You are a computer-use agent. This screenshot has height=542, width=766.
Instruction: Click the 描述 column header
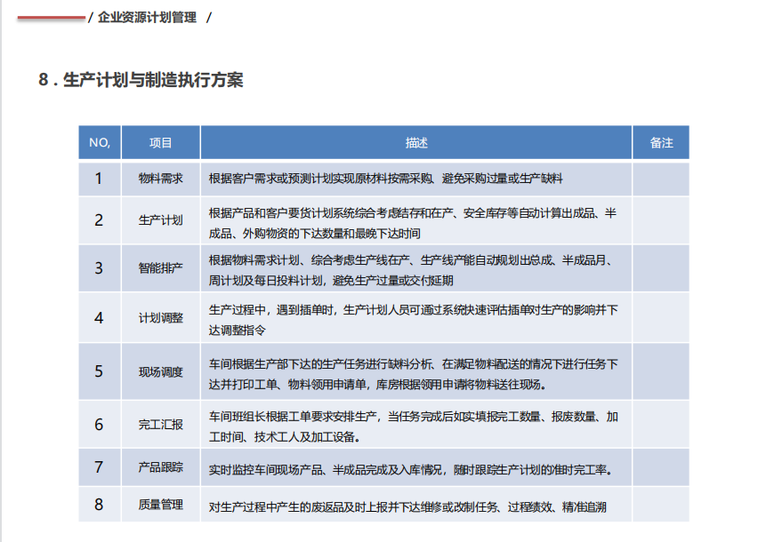(416, 143)
